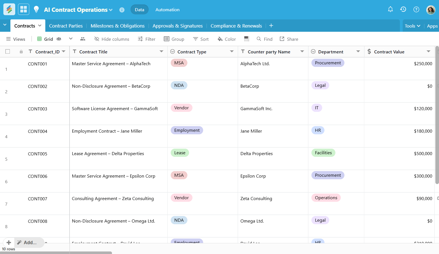
Task: Toggle the lock icon in grid header
Action: pos(21,51)
